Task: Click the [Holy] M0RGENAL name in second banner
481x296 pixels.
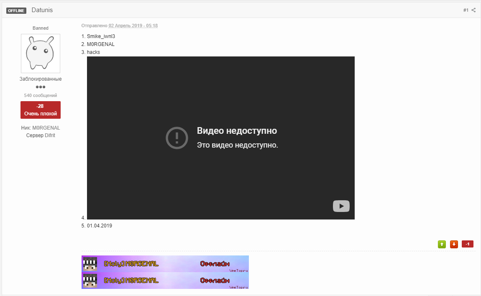Action: tap(131, 280)
